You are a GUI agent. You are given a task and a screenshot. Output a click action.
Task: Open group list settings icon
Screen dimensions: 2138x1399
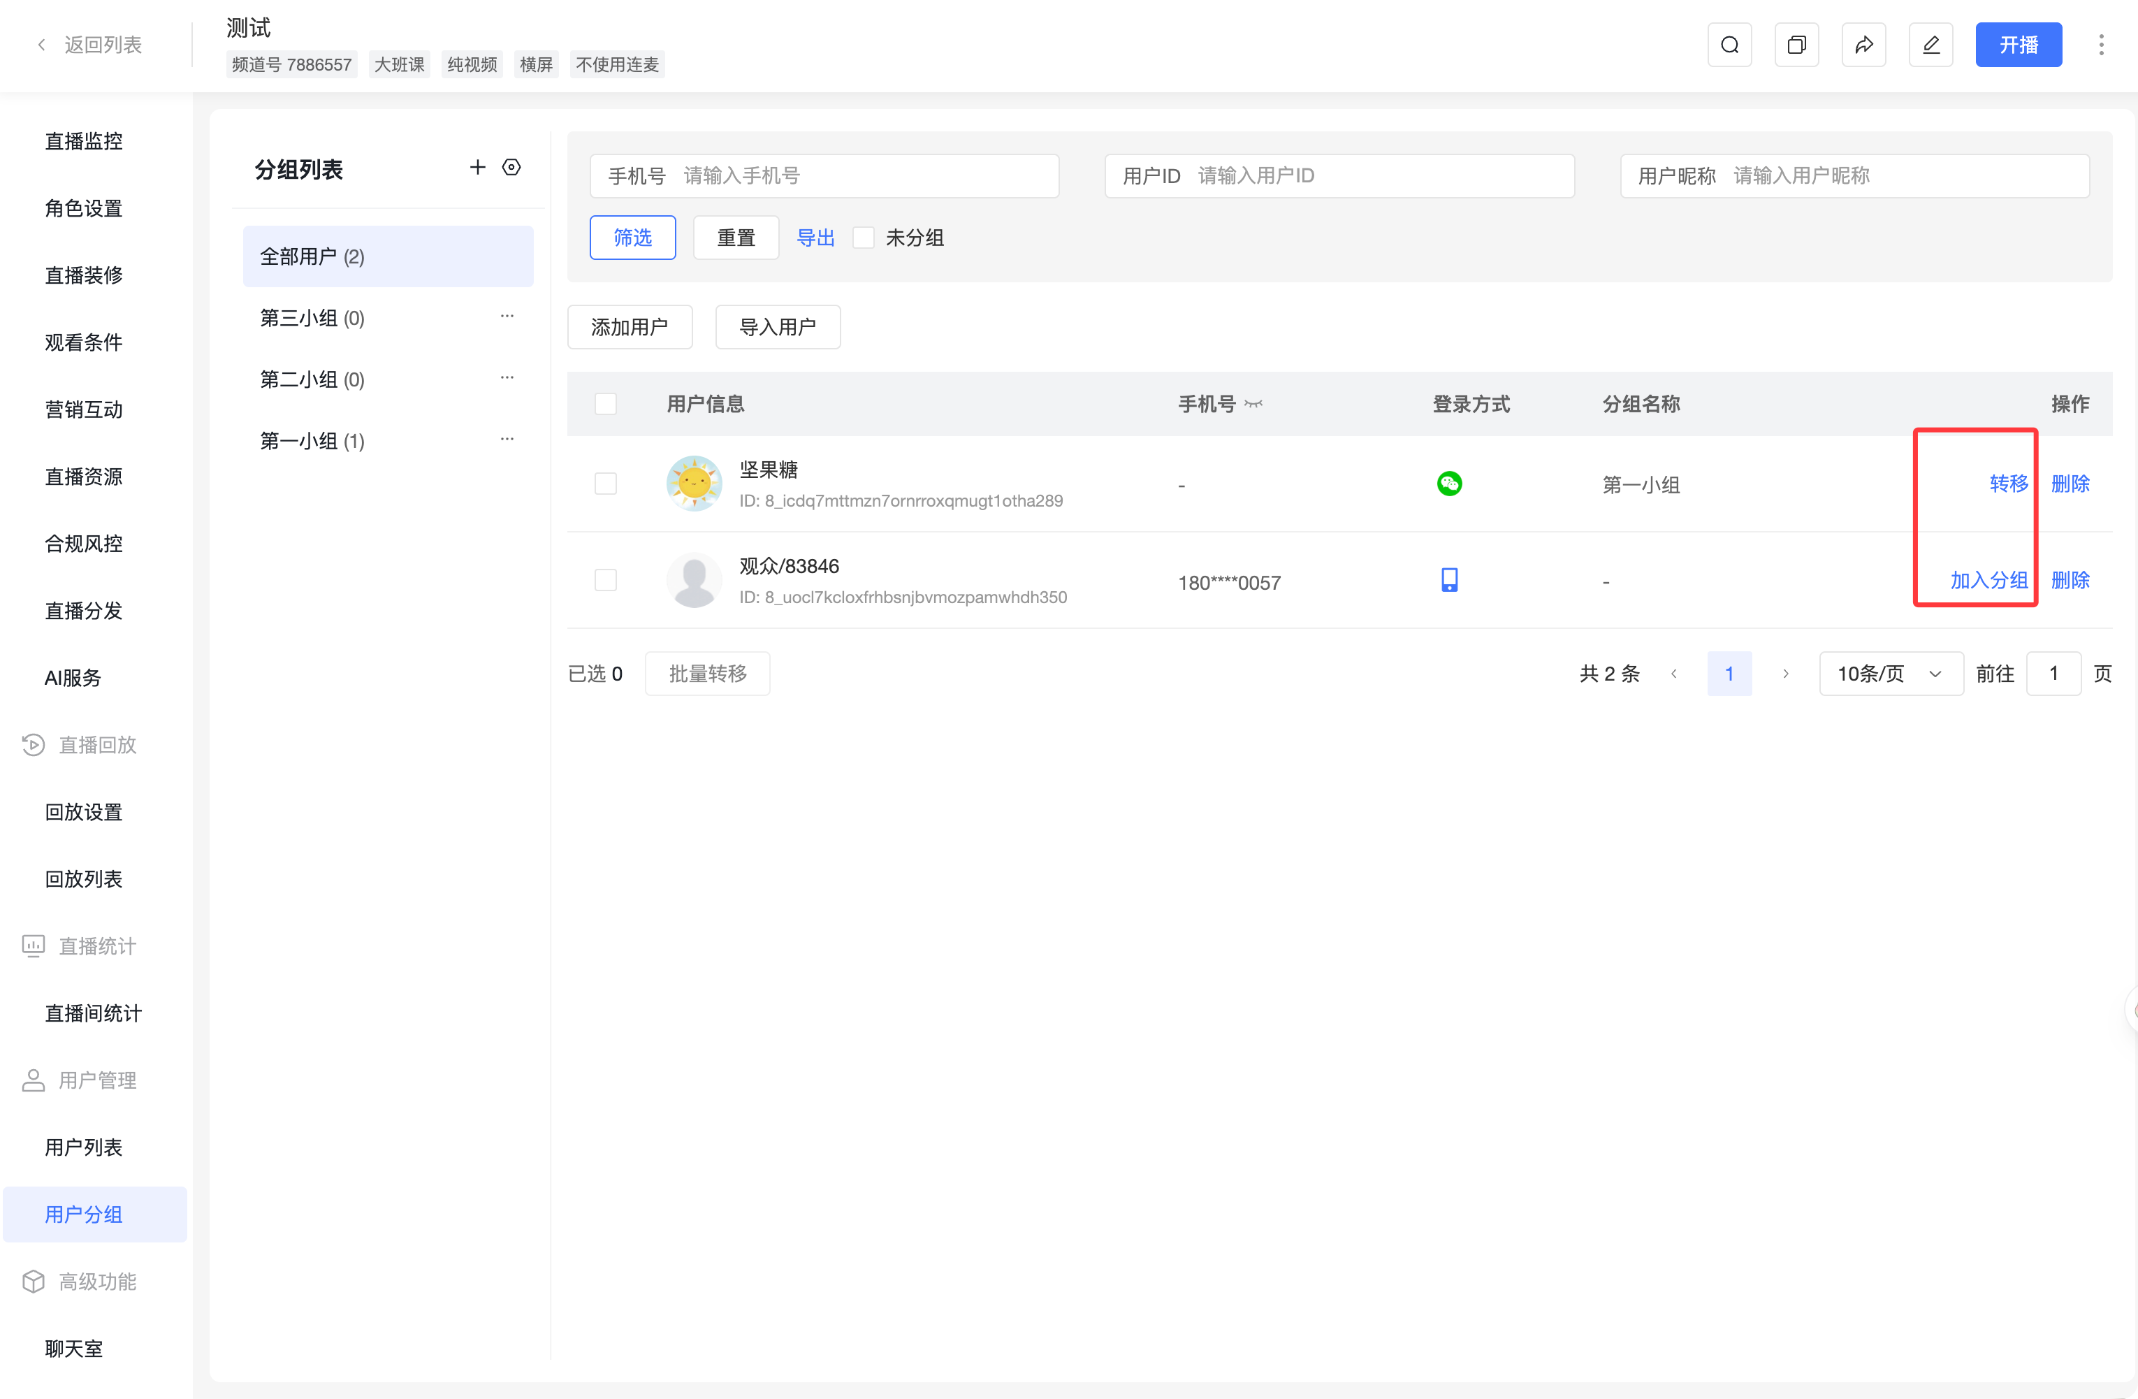pyautogui.click(x=511, y=167)
